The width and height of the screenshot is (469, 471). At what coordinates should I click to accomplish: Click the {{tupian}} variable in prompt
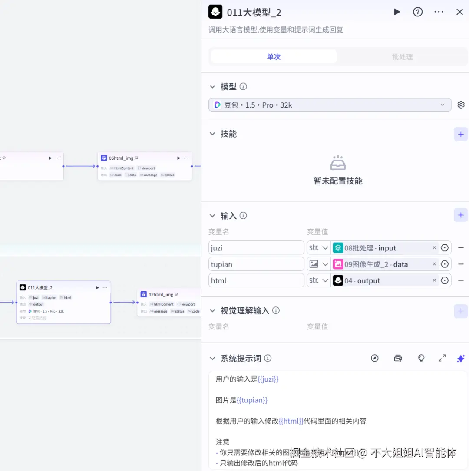(252, 400)
